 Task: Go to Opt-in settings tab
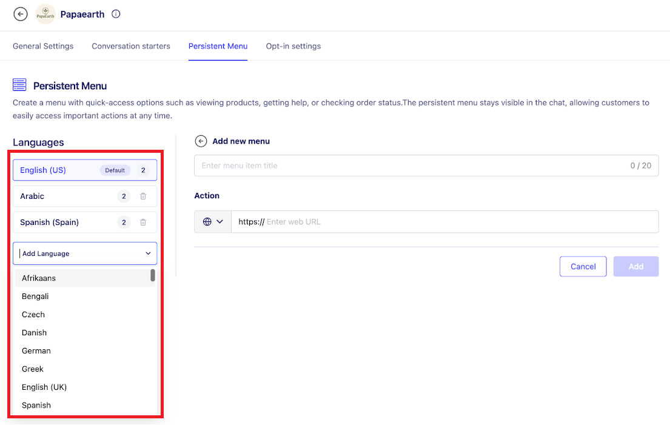[x=293, y=46]
